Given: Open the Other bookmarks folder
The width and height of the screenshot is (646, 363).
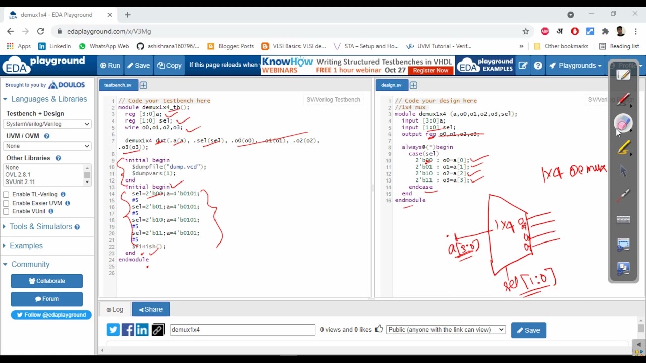Looking at the screenshot, I should (561, 46).
